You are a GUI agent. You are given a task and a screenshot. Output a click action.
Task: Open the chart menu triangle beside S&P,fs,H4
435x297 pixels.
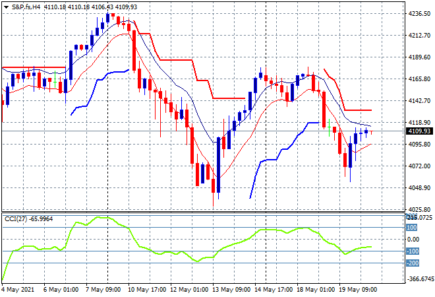6,7
